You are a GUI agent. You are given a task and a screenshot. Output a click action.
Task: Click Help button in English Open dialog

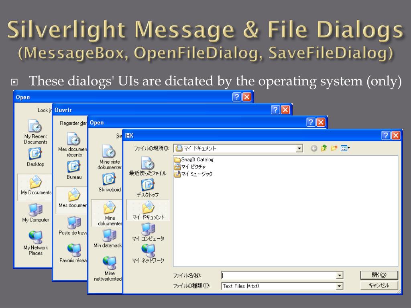click(x=237, y=97)
